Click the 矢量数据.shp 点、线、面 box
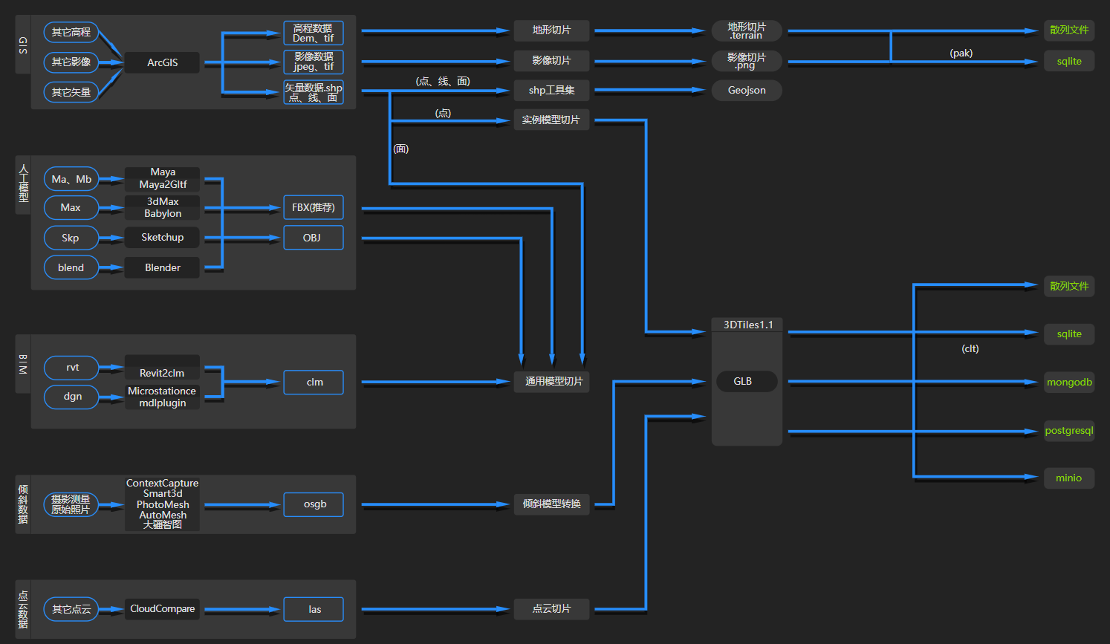Viewport: 1110px width, 644px height. click(x=314, y=92)
